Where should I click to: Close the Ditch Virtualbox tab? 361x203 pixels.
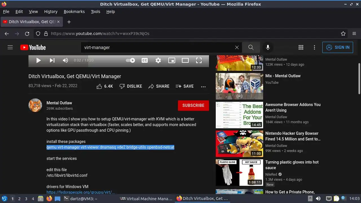tap(59, 22)
